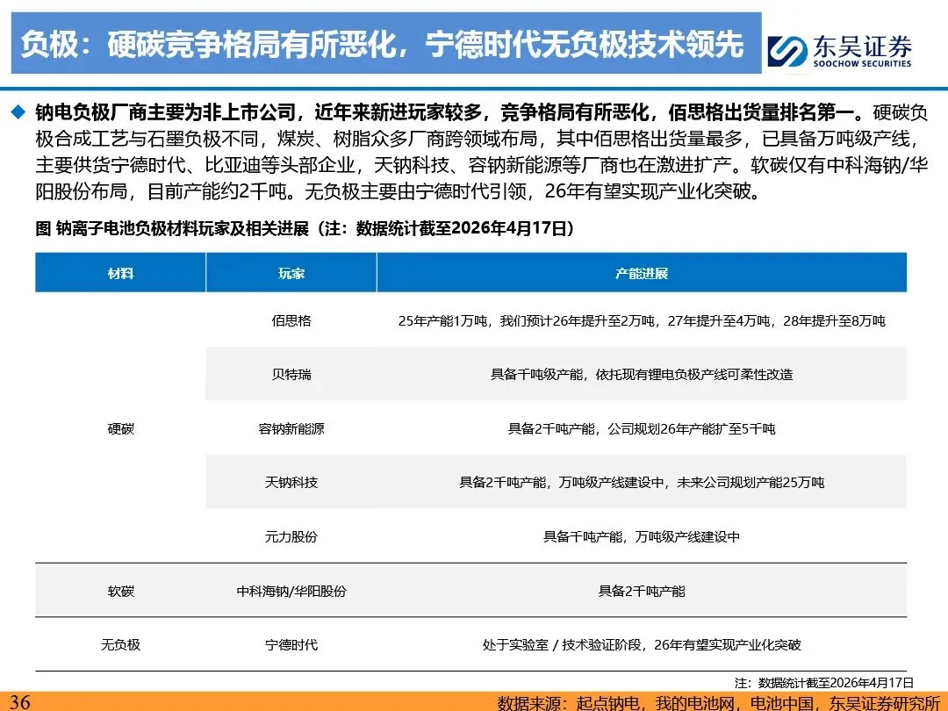Click the '具备千吨产能，万吨级产线建设中' cell
The width and height of the screenshot is (948, 711).
(x=642, y=537)
